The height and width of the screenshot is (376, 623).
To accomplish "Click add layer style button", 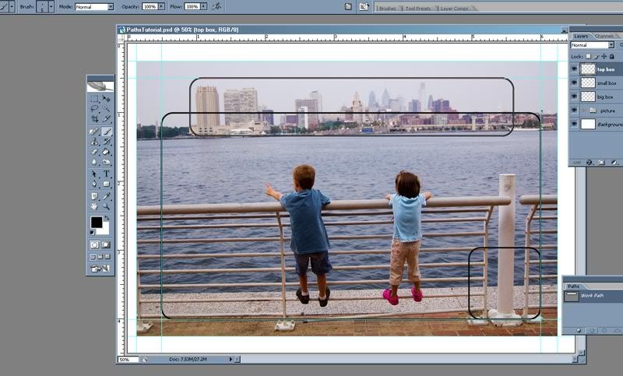I will coord(590,163).
